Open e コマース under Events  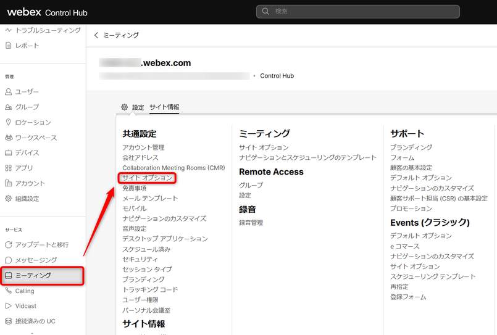click(x=405, y=246)
